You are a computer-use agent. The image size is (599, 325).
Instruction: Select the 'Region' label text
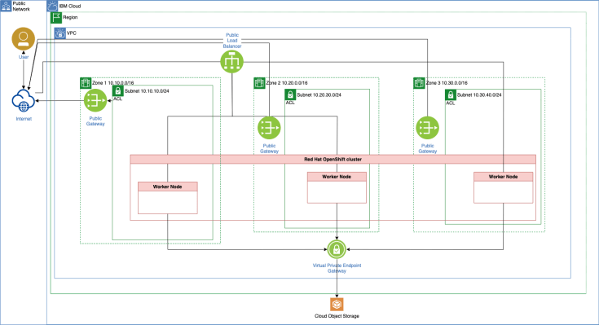[70, 18]
